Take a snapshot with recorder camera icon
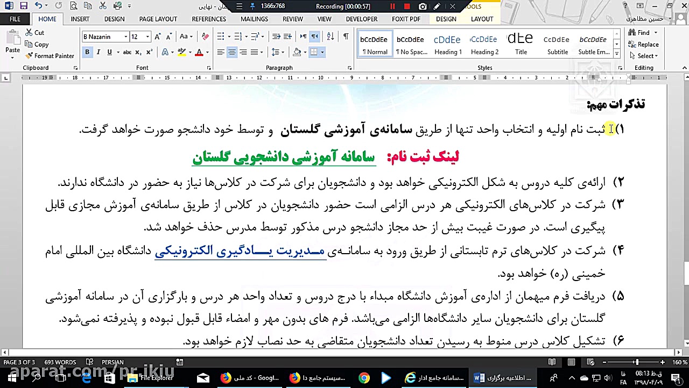Screen dimensions: 689x388 423,6
